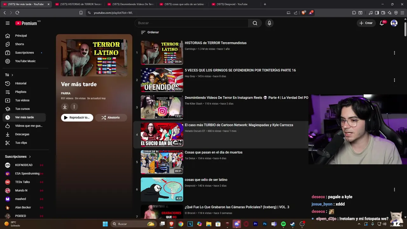
Task: Open Adobe Premiere Pro from taskbar
Action: [255, 224]
